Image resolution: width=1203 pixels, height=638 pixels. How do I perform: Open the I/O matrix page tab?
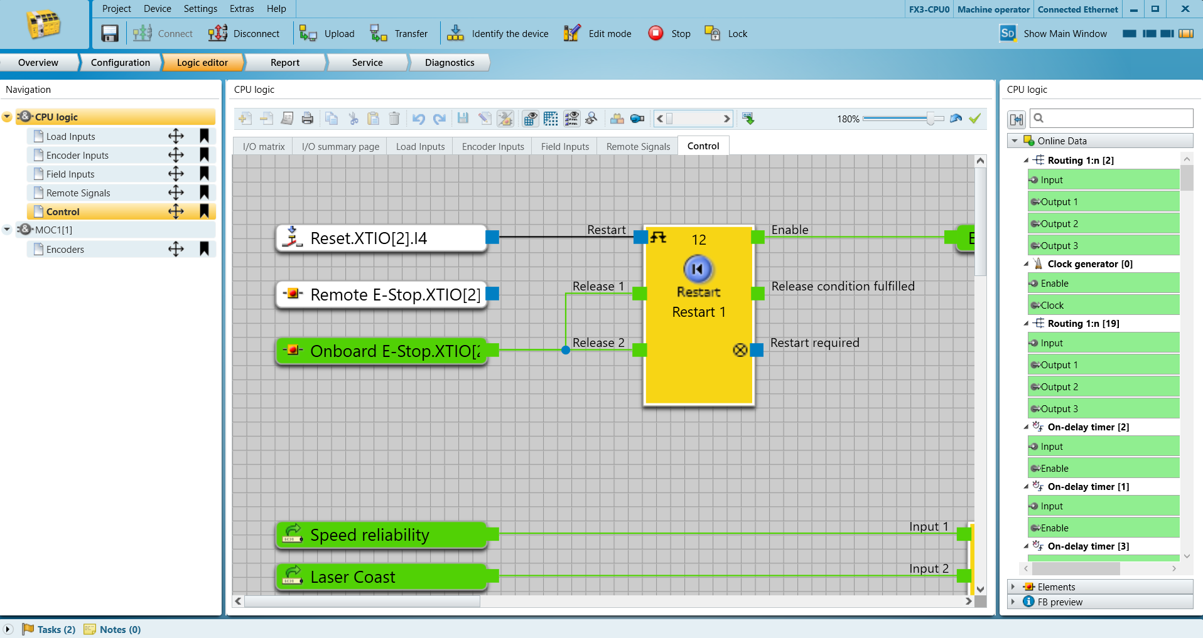(x=264, y=146)
